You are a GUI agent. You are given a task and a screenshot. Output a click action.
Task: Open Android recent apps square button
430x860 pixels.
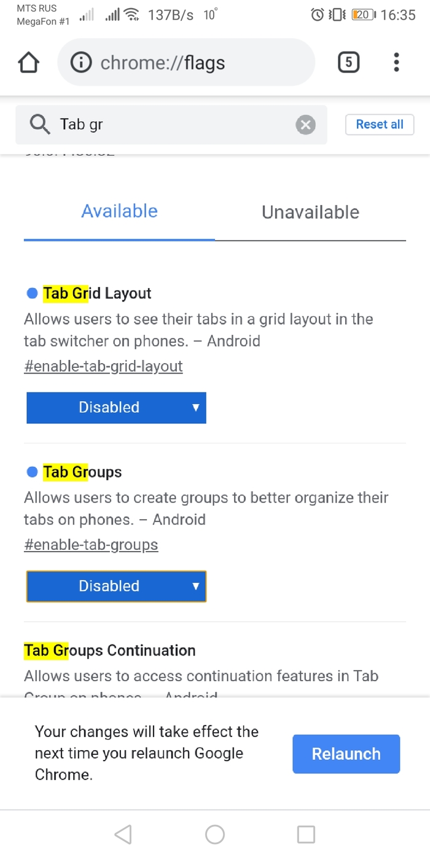click(x=306, y=834)
